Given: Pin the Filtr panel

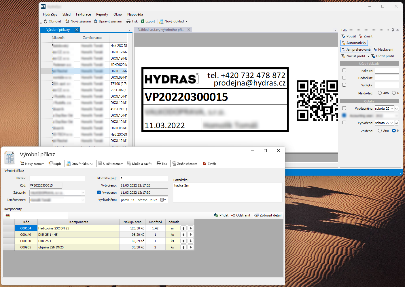Looking at the screenshot, I should click(x=393, y=30).
